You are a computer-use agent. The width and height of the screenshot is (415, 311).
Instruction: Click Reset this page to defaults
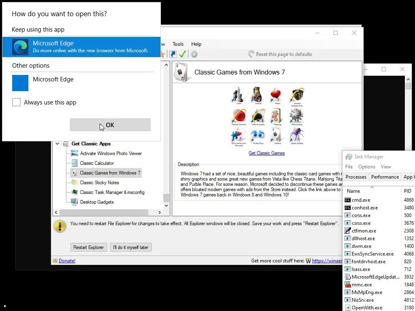pyautogui.click(x=280, y=54)
